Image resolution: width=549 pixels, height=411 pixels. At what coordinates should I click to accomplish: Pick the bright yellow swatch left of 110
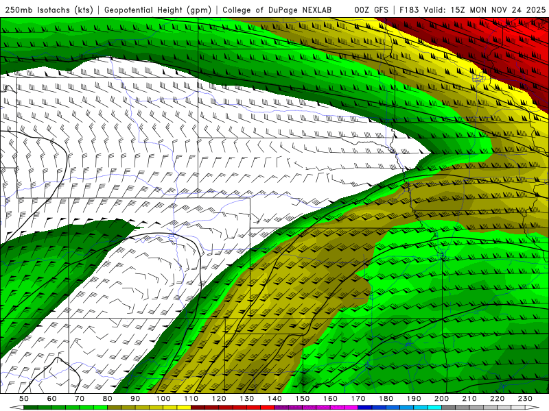(x=184, y=407)
